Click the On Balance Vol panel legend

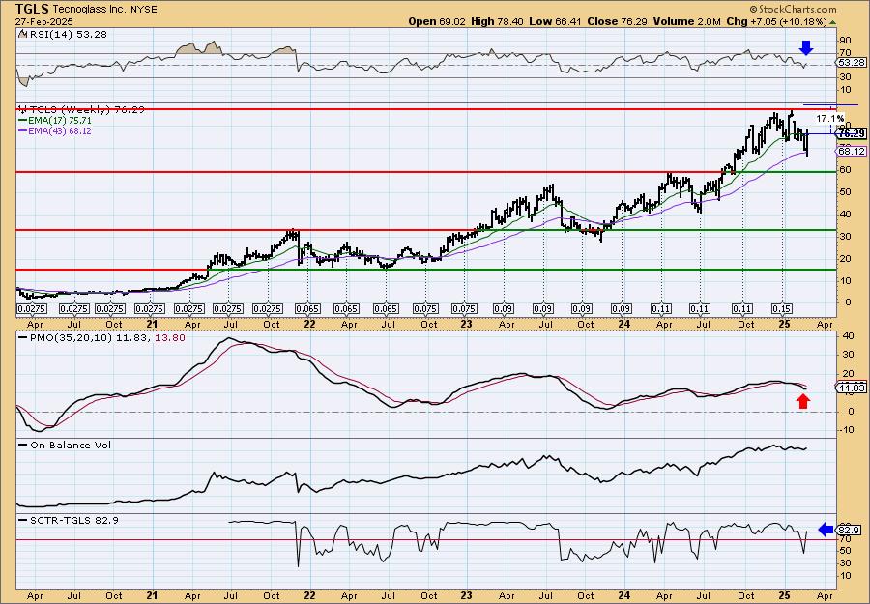pyautogui.click(x=70, y=445)
